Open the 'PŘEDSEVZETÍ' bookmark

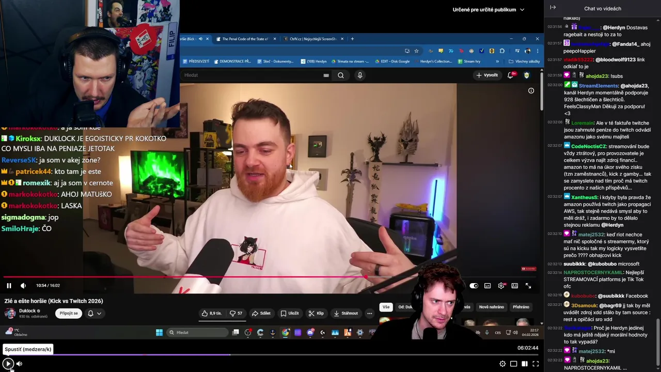coord(196,61)
